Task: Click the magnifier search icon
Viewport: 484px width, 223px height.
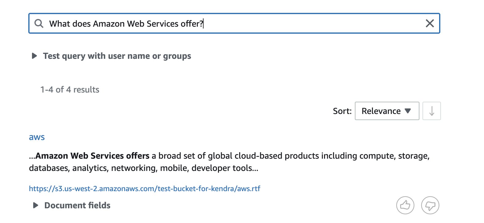Action: pos(39,24)
